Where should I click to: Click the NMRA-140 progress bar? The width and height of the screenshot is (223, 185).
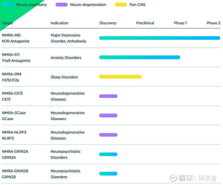[x=159, y=38]
